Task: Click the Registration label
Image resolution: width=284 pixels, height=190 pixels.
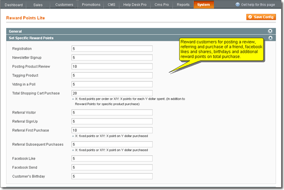Action: point(22,48)
